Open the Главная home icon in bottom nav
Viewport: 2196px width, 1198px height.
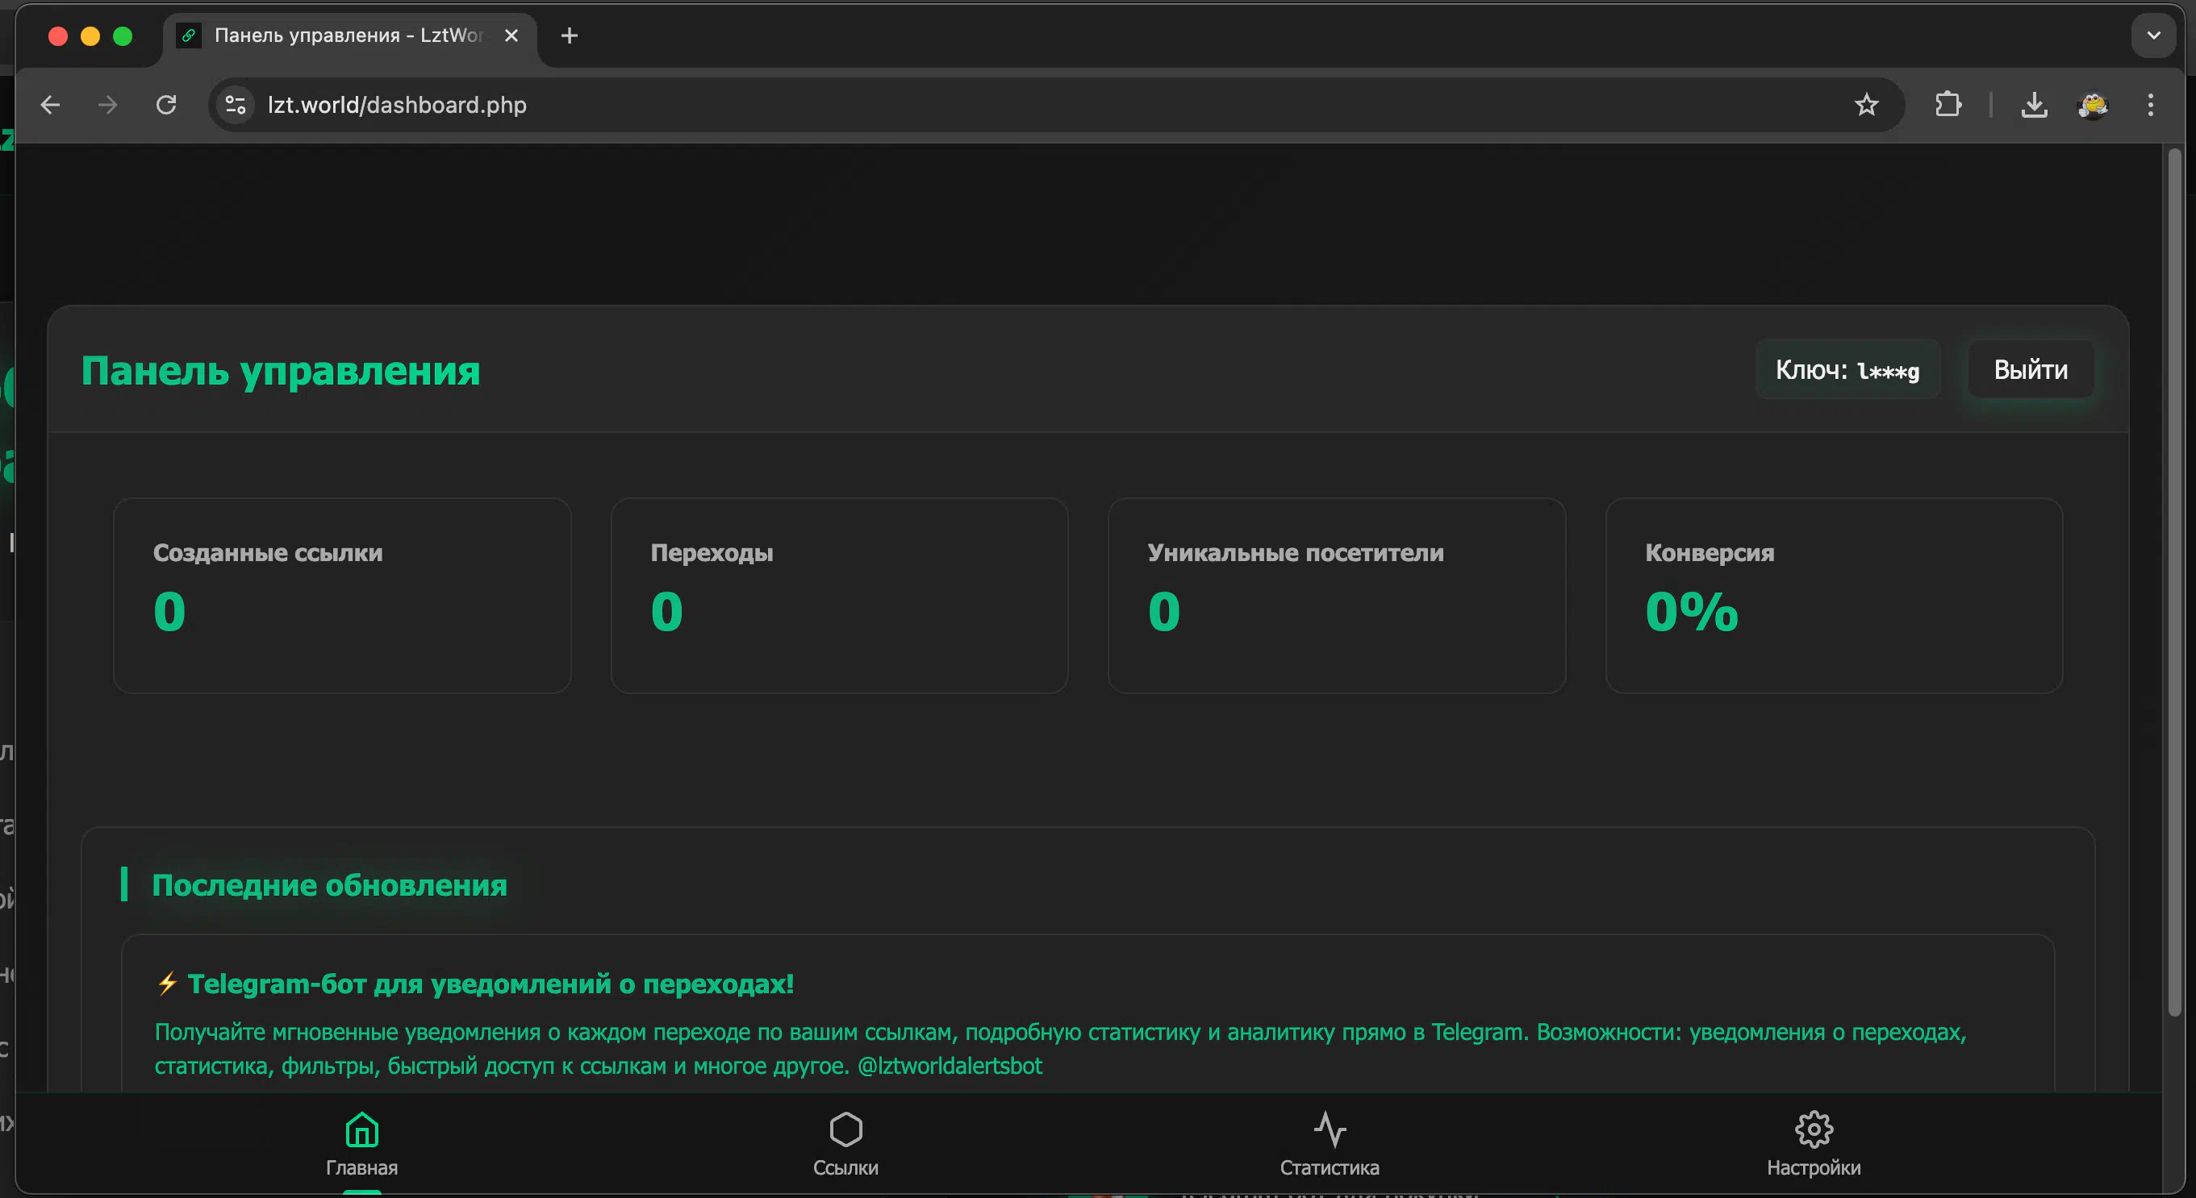coord(361,1129)
